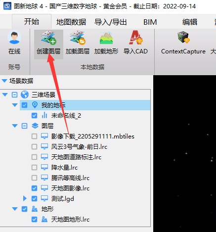The width and height of the screenshot is (216, 232).
Task: Enable the 降水量.lrc layer checkbox
Action: coord(34,168)
